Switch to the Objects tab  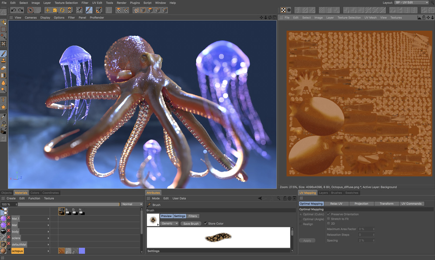[7, 193]
